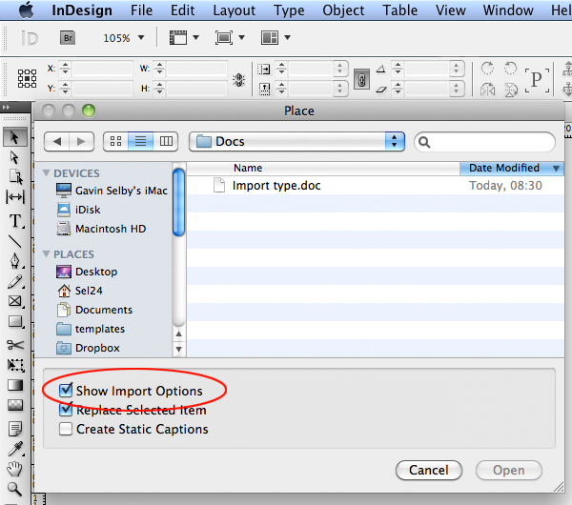Image resolution: width=572 pixels, height=505 pixels.
Task: Switch Place dialog to column view
Action: click(166, 141)
